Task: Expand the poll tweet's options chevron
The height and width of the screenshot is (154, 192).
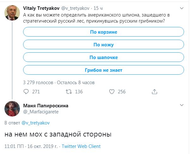Action: 182,8
